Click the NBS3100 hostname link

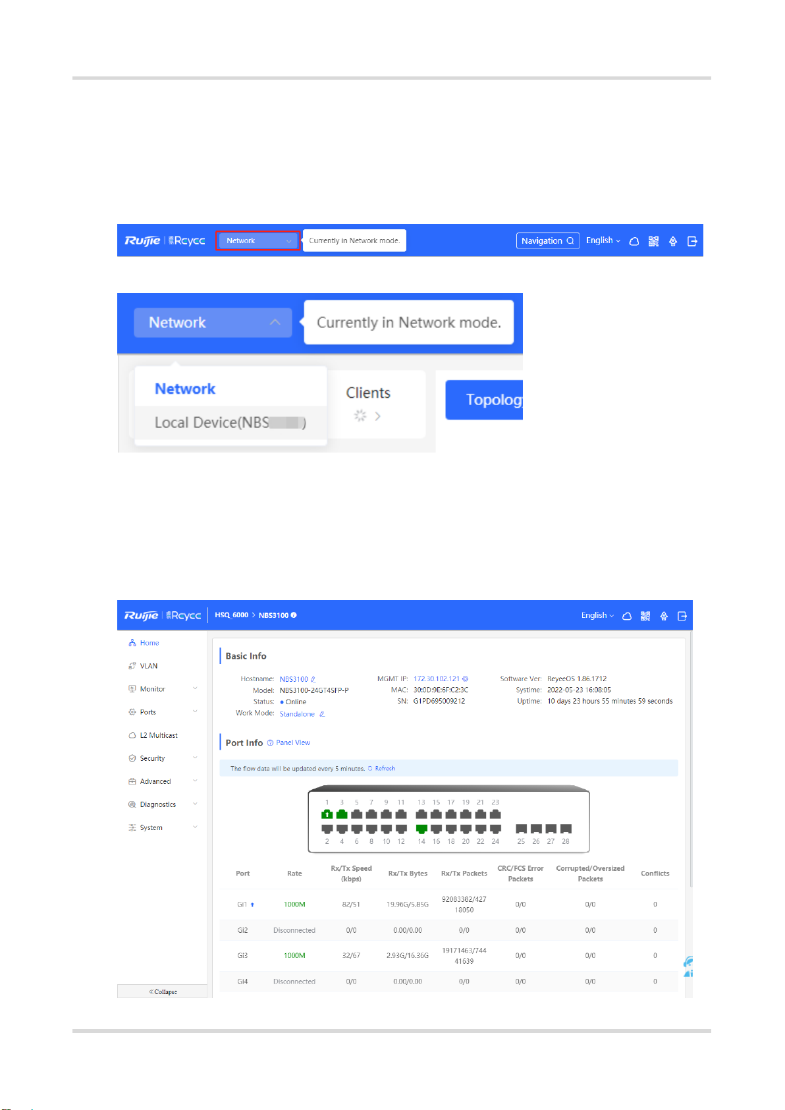[294, 679]
